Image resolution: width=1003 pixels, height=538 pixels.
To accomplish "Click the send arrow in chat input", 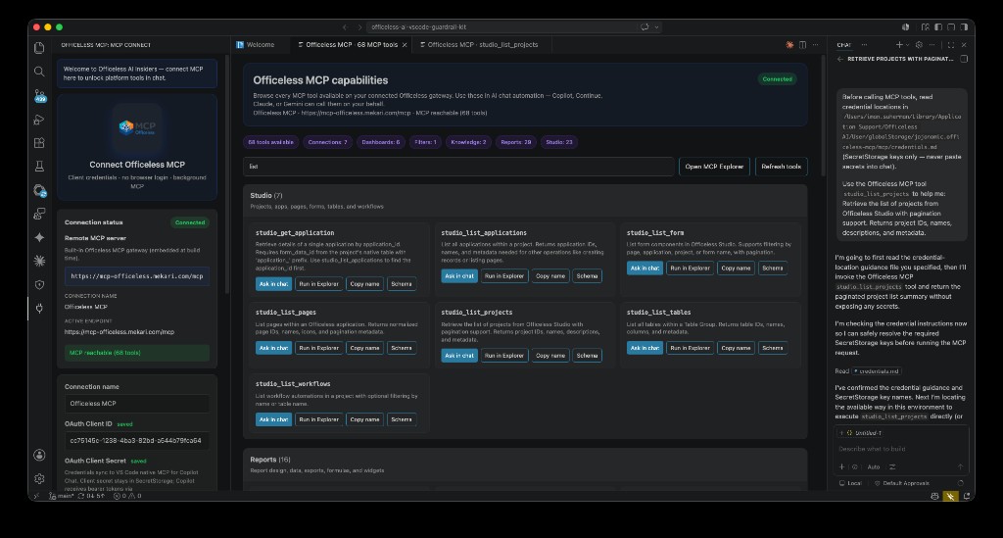I will tap(960, 467).
